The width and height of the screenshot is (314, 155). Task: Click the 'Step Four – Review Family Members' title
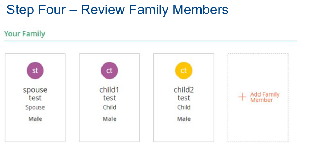tap(117, 10)
